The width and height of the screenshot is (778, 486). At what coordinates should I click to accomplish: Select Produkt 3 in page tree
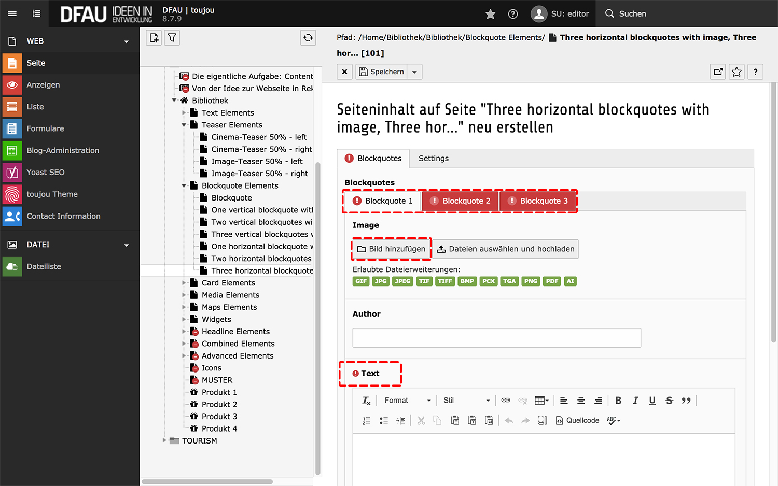point(219,417)
